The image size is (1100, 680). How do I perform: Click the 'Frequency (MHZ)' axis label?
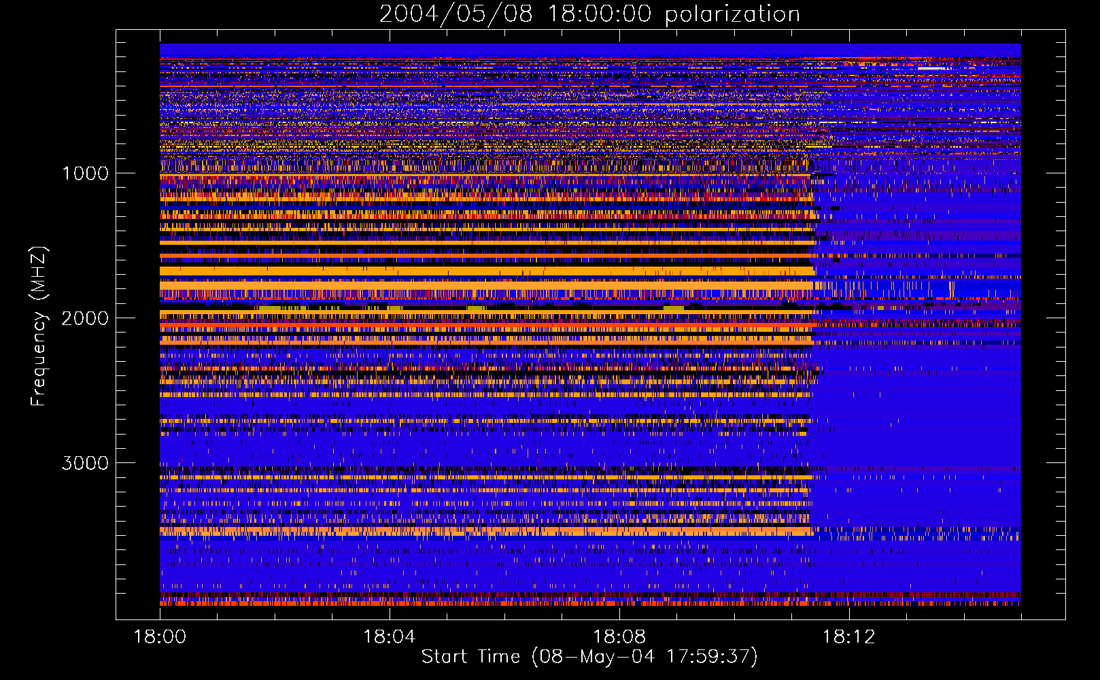[39, 326]
